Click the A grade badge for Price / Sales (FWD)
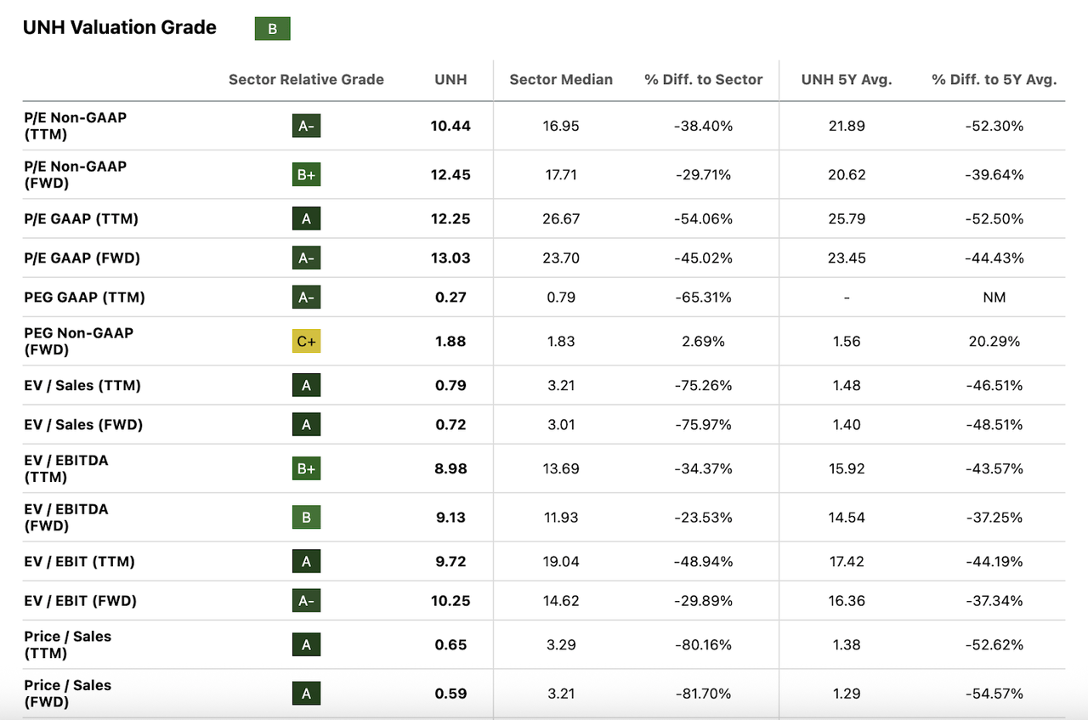The height and width of the screenshot is (720, 1088). [x=306, y=694]
